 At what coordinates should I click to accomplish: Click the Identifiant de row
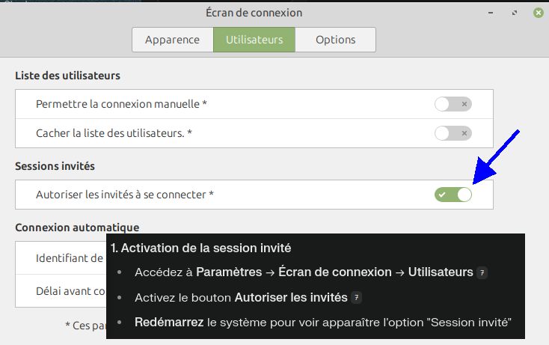(69, 258)
